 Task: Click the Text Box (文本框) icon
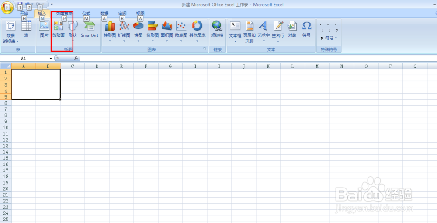coord(235,25)
